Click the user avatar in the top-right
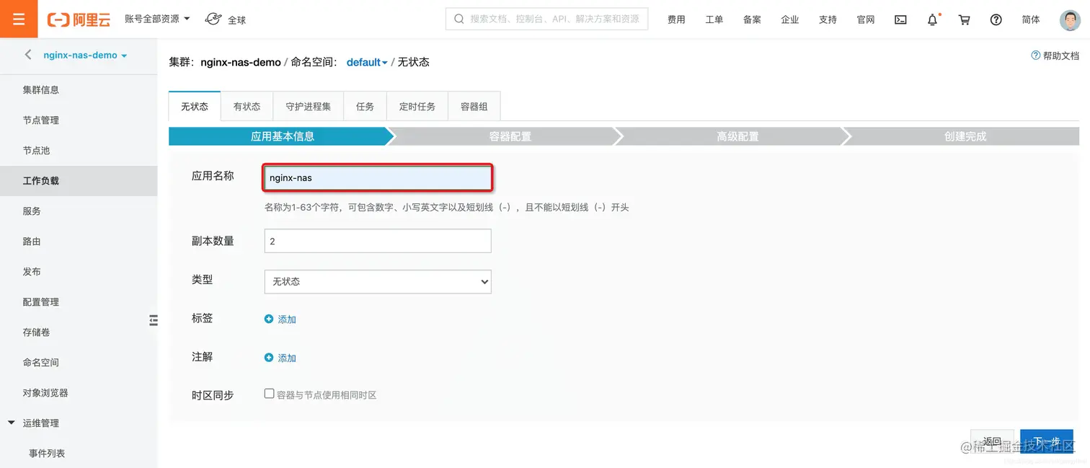This screenshot has width=1090, height=468. 1070,19
